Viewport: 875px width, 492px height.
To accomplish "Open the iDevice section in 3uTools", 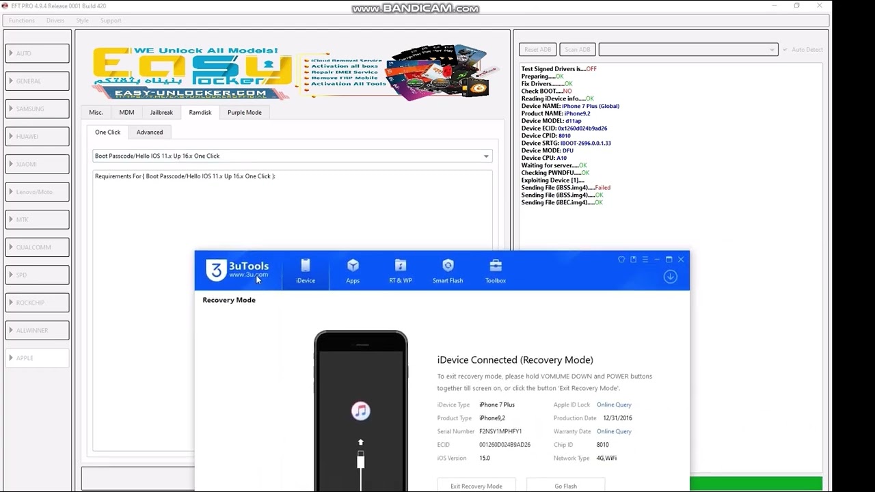I will (306, 271).
